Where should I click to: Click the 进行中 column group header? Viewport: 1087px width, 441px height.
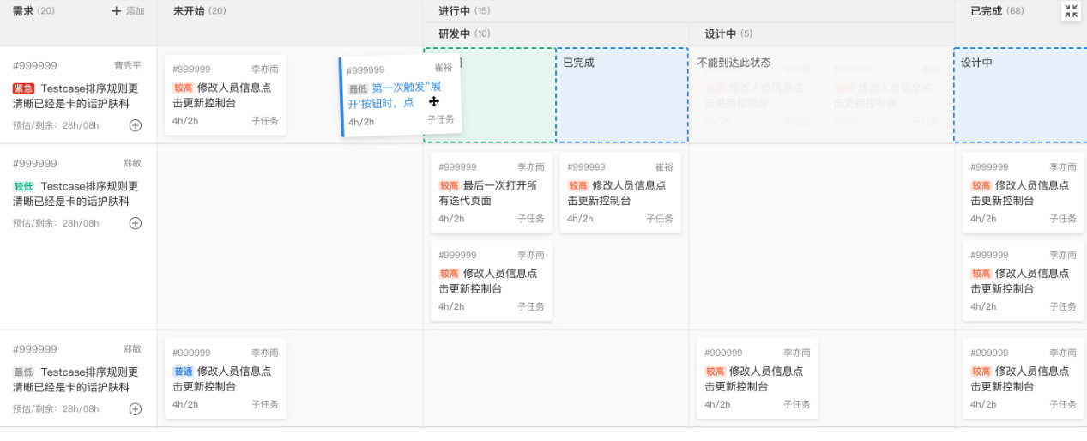[454, 11]
